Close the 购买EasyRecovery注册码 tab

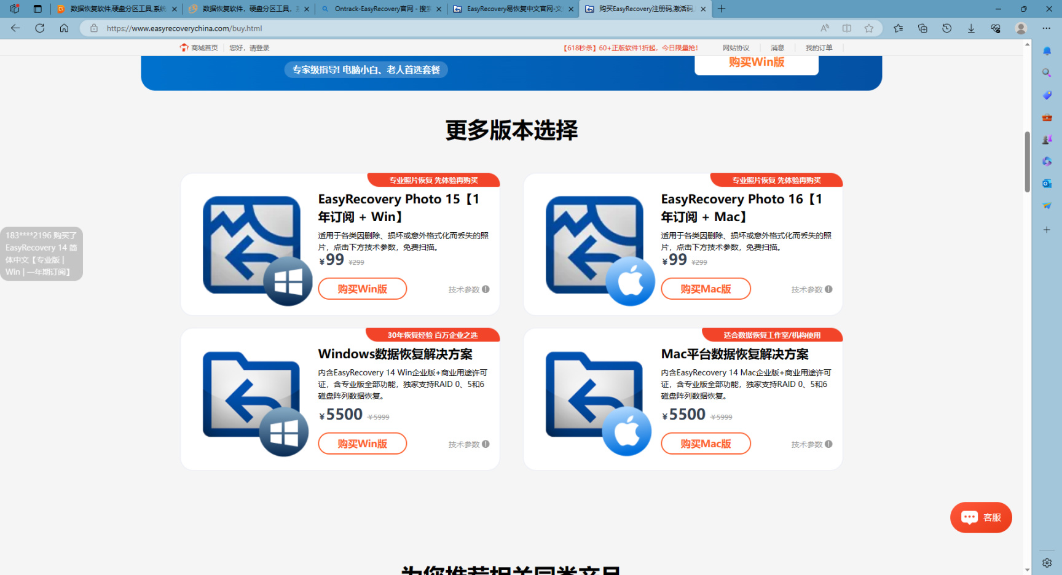pos(703,9)
